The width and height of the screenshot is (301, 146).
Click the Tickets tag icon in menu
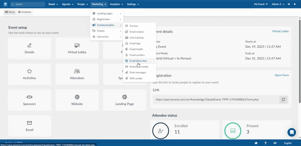pyautogui.click(x=94, y=31)
